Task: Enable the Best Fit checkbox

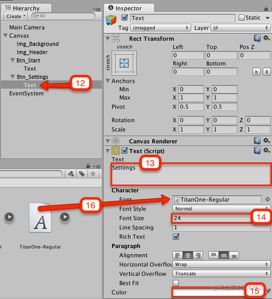Action: 176,283
